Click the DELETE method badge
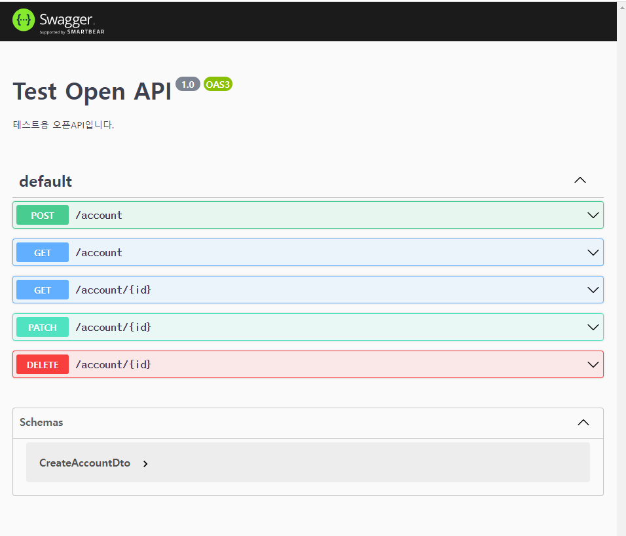 click(42, 364)
